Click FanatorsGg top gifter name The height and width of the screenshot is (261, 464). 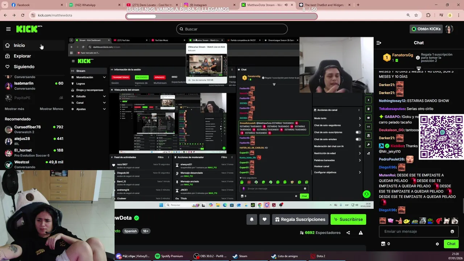[402, 55]
